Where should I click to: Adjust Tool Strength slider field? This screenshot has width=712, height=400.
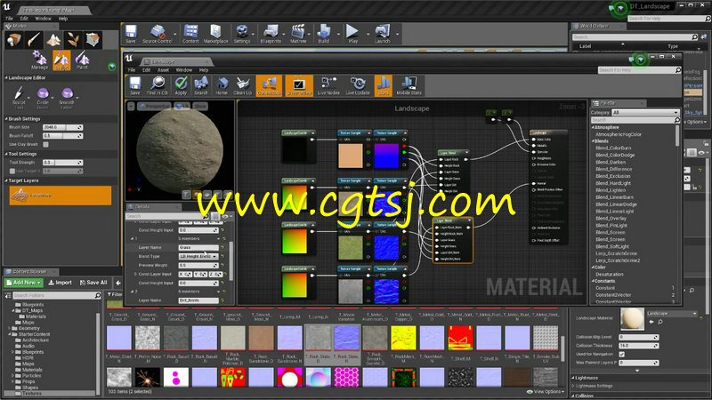click(62, 163)
